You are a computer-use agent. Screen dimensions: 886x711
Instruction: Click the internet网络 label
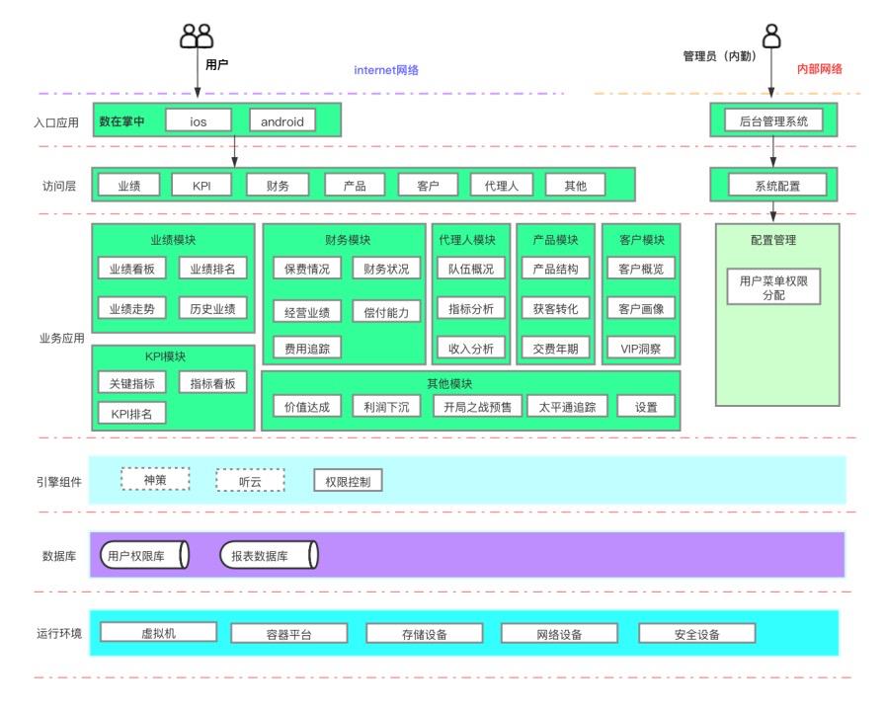pyautogui.click(x=386, y=70)
